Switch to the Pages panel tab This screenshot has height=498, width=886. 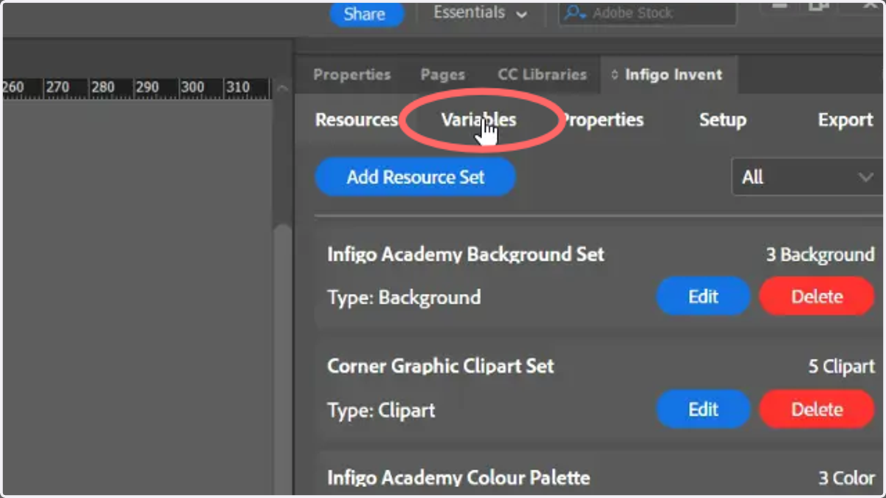443,75
